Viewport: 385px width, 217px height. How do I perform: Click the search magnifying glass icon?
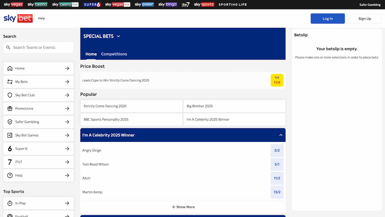point(8,47)
